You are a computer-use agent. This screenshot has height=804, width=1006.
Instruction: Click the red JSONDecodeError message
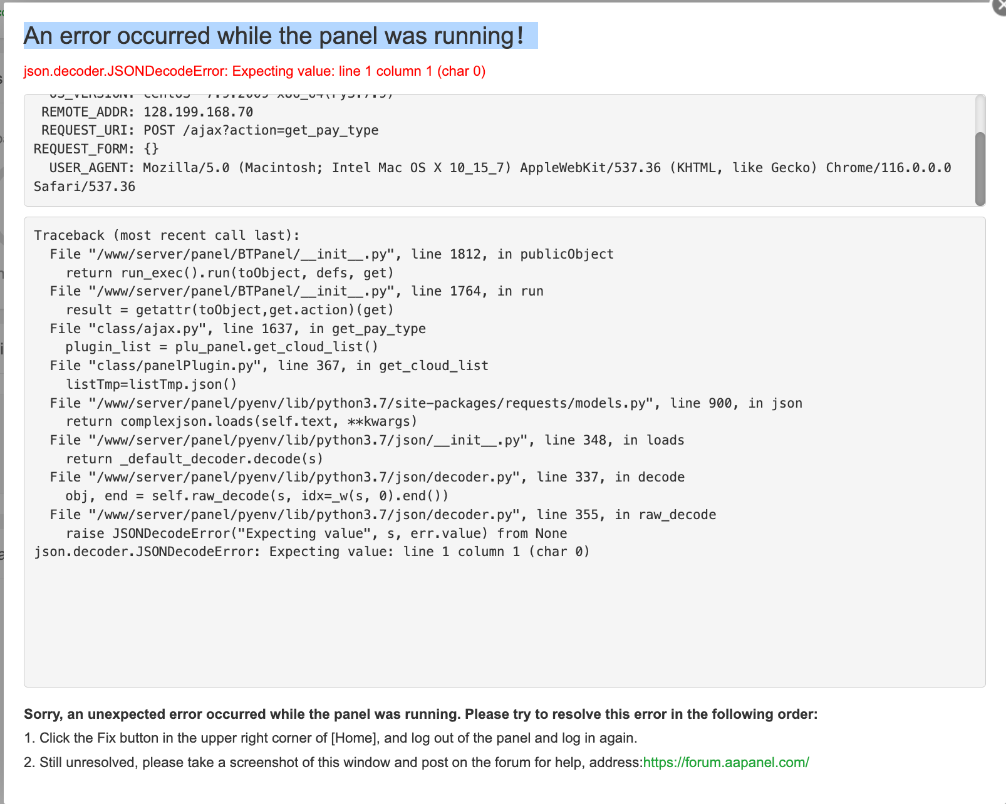(x=254, y=71)
